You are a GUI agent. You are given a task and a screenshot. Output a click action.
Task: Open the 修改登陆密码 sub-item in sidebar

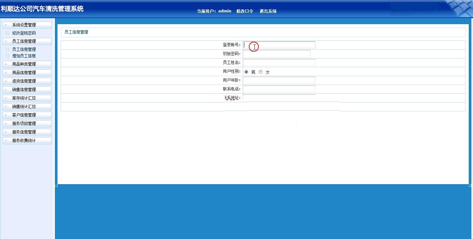(x=24, y=33)
